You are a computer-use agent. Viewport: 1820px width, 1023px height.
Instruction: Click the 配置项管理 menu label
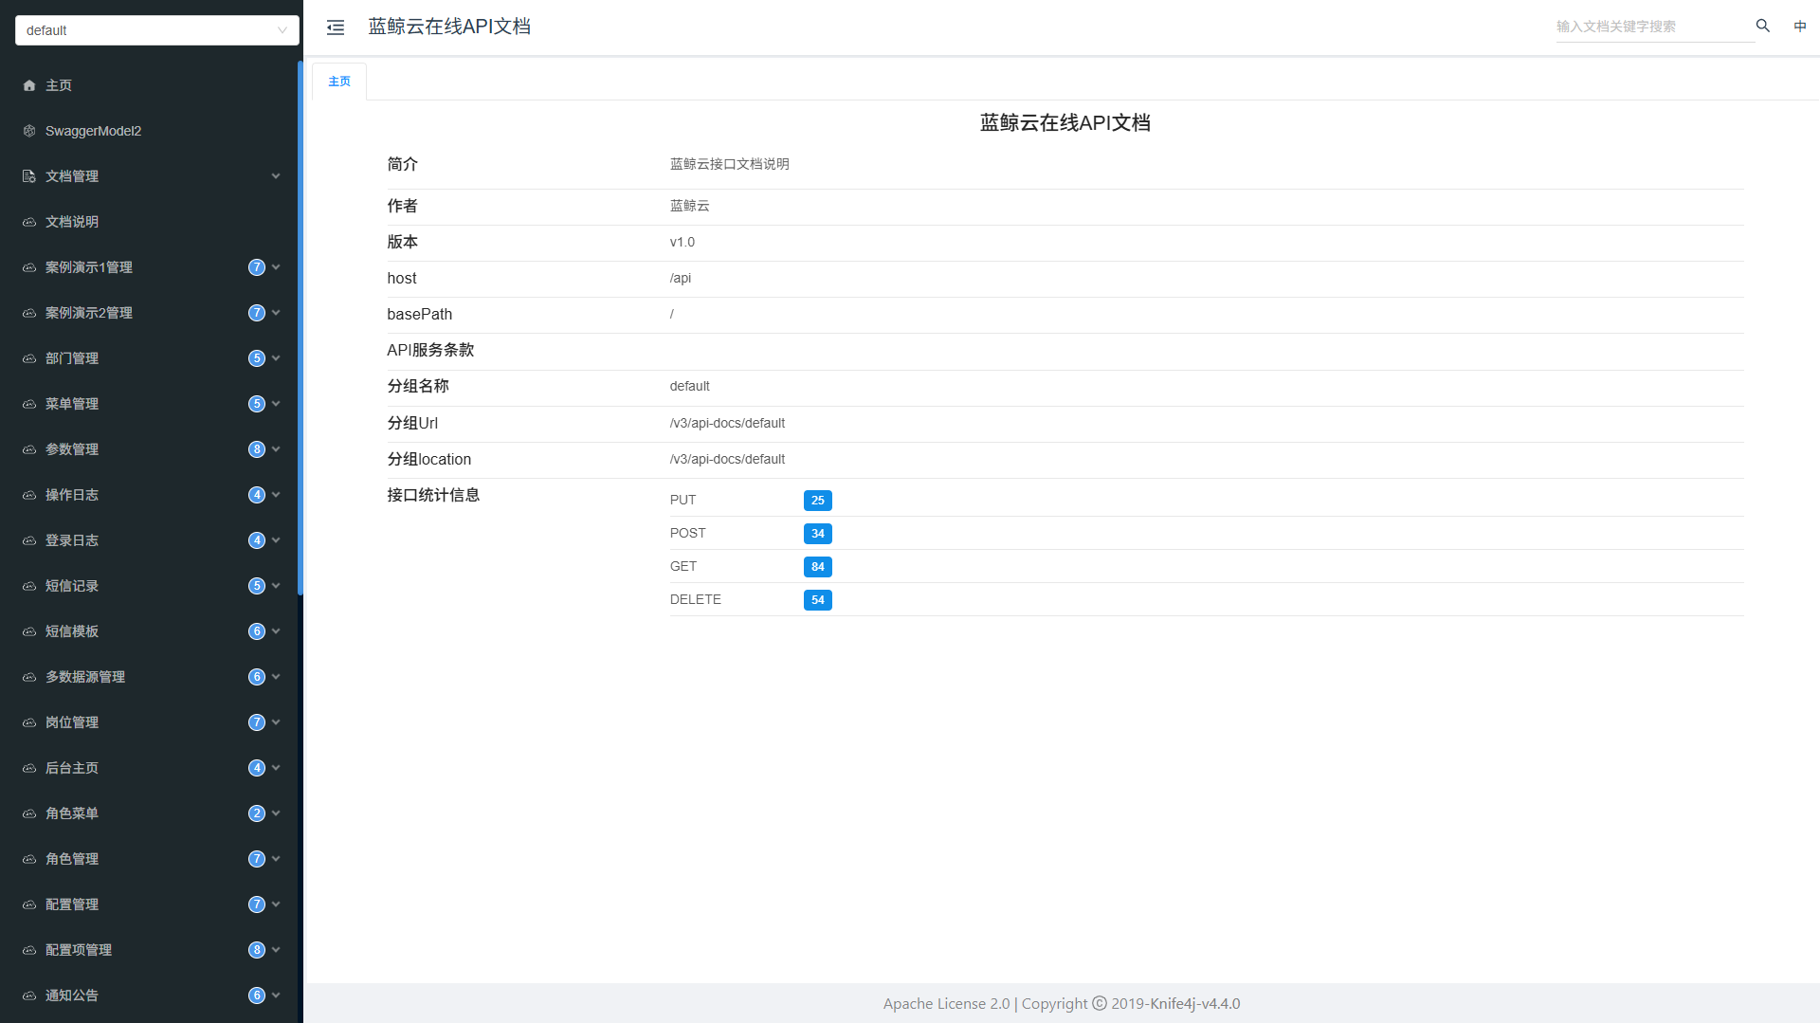(x=79, y=950)
